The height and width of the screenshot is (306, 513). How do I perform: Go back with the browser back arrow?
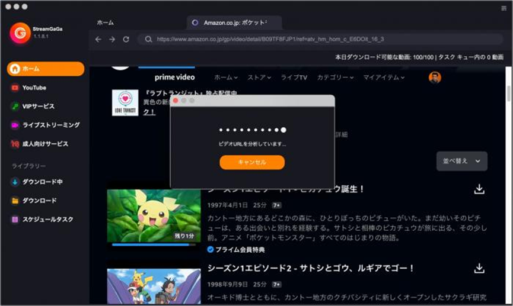[98, 39]
